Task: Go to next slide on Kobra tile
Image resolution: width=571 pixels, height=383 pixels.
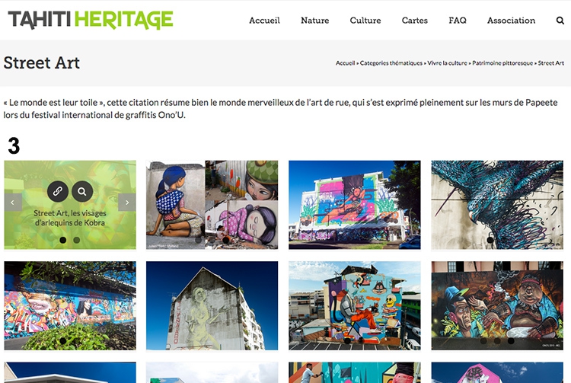Action: coord(127,203)
